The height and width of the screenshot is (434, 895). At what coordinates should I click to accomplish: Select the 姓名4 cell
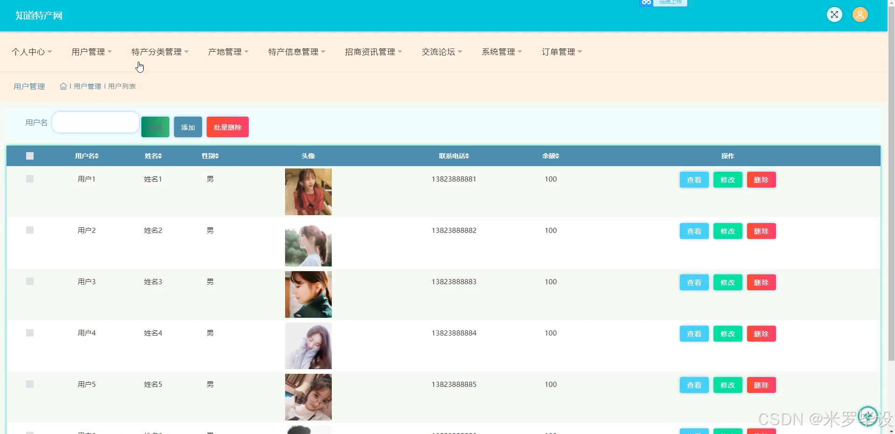[x=153, y=333]
